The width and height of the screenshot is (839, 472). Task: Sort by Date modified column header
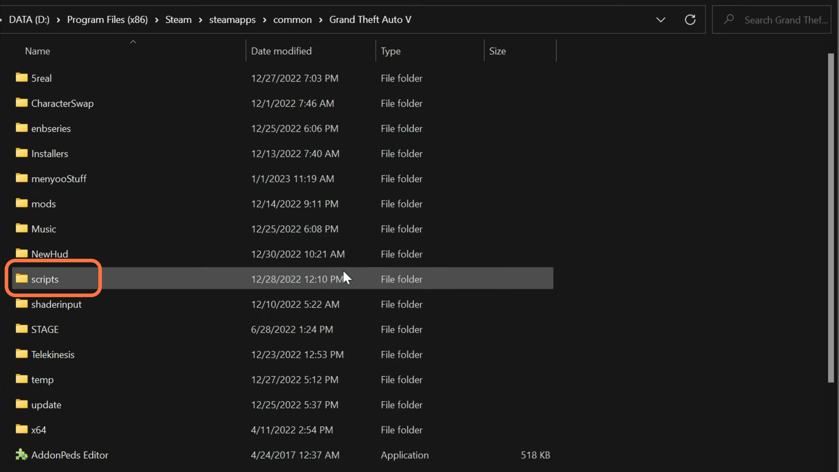coord(281,51)
